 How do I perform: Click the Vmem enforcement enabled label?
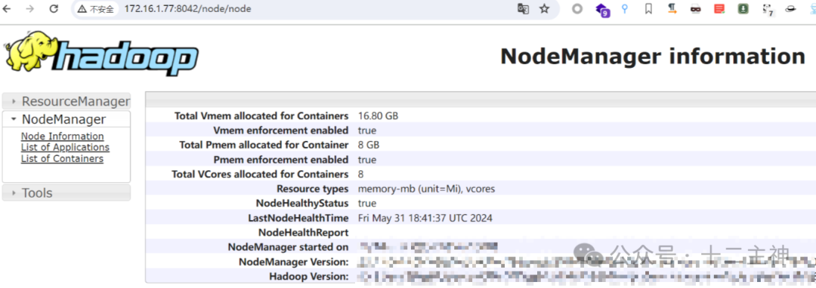(x=281, y=130)
